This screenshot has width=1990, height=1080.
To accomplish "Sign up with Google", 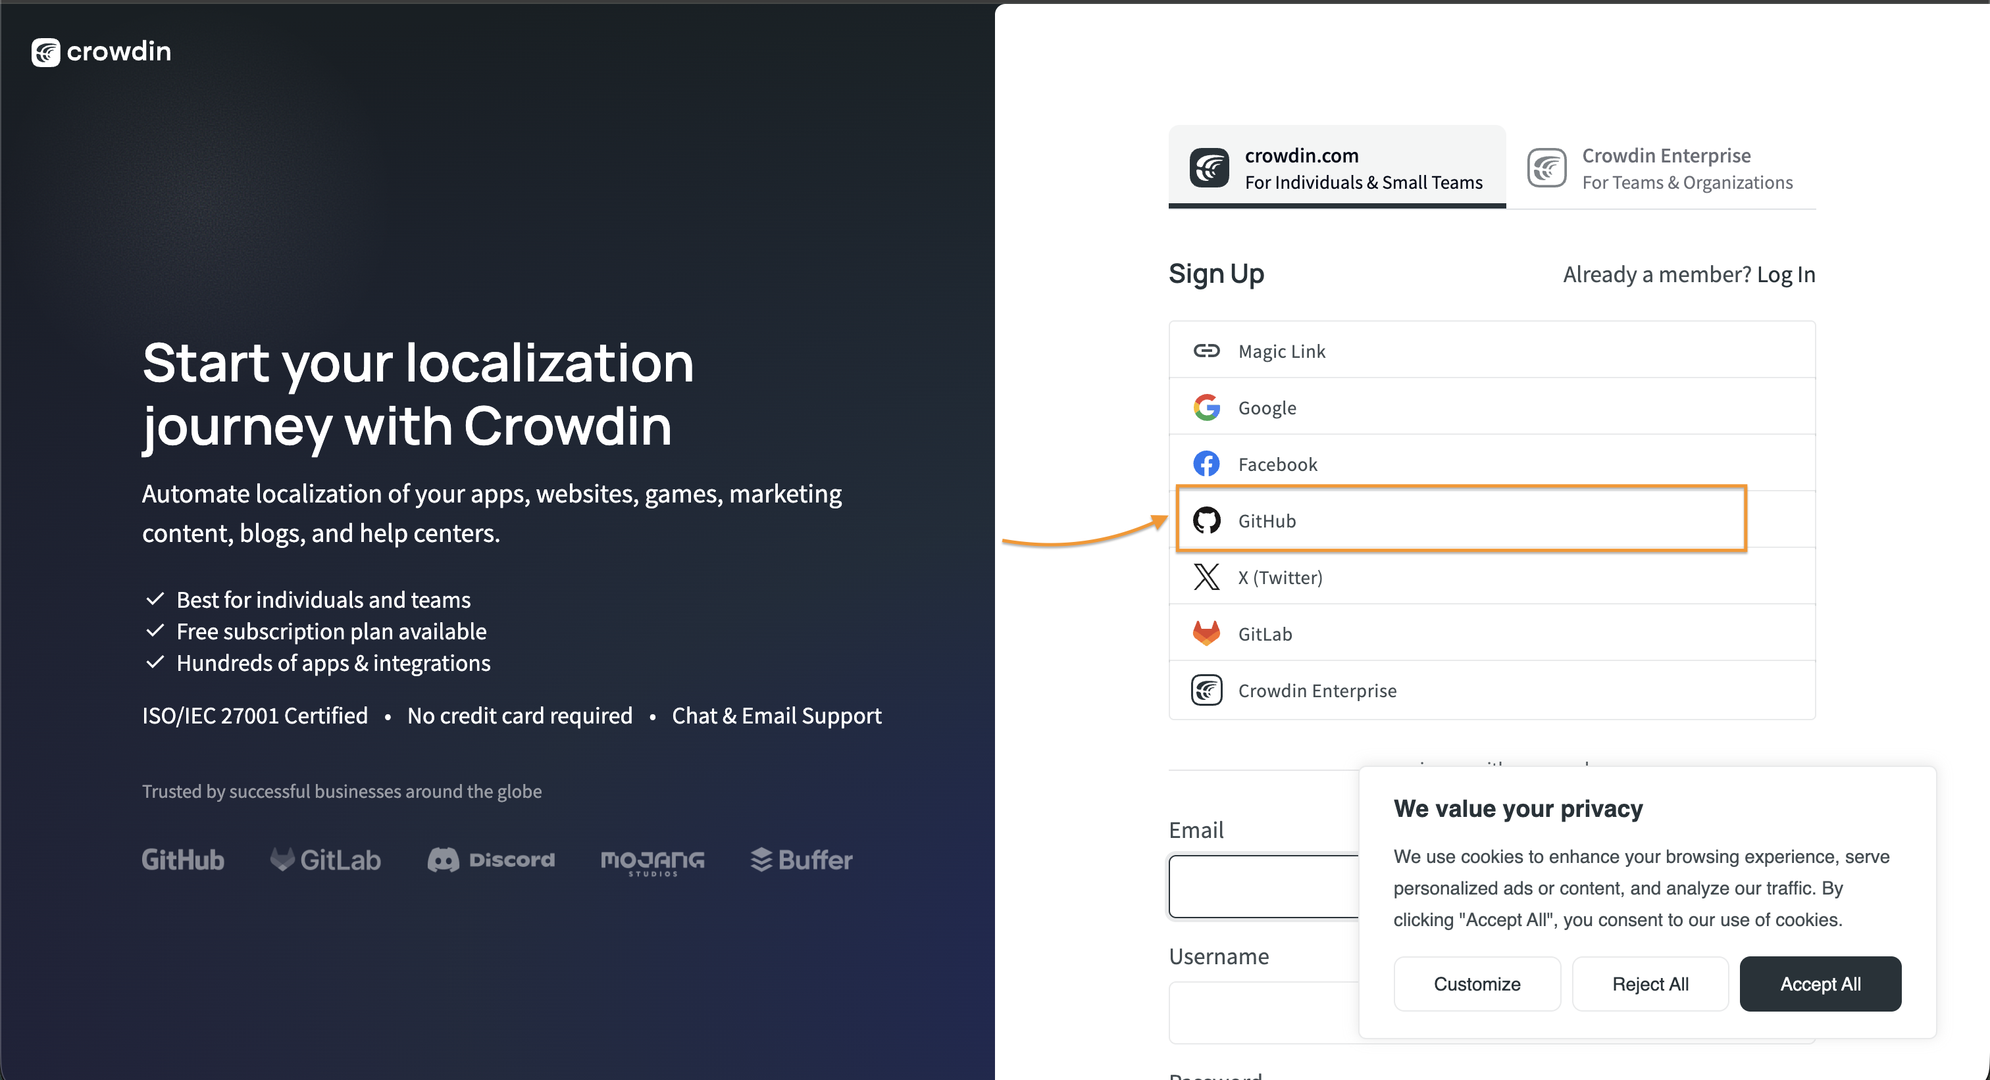I will coord(1492,407).
